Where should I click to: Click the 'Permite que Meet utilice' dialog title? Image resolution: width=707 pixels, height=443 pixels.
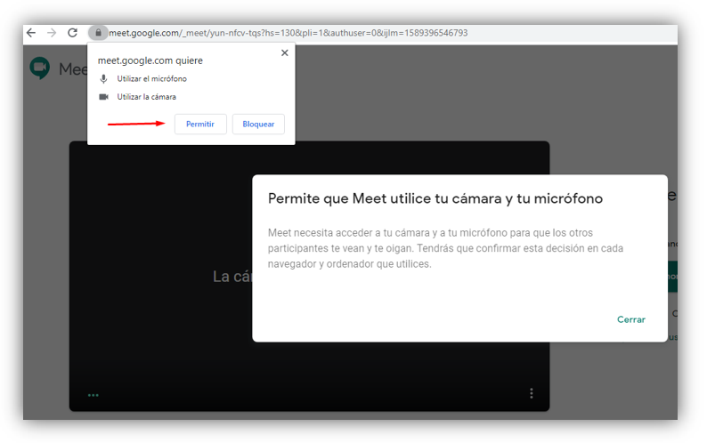[x=435, y=198]
